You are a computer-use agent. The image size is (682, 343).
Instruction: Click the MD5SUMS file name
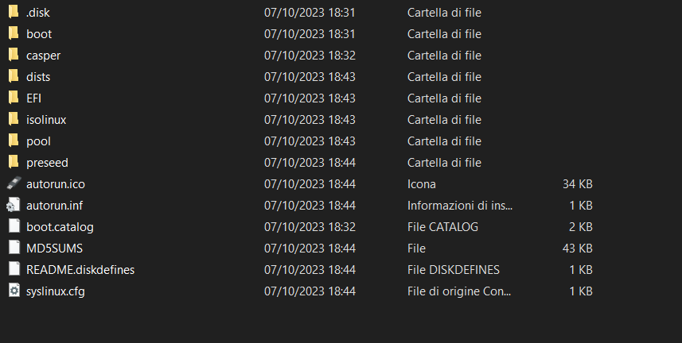54,249
